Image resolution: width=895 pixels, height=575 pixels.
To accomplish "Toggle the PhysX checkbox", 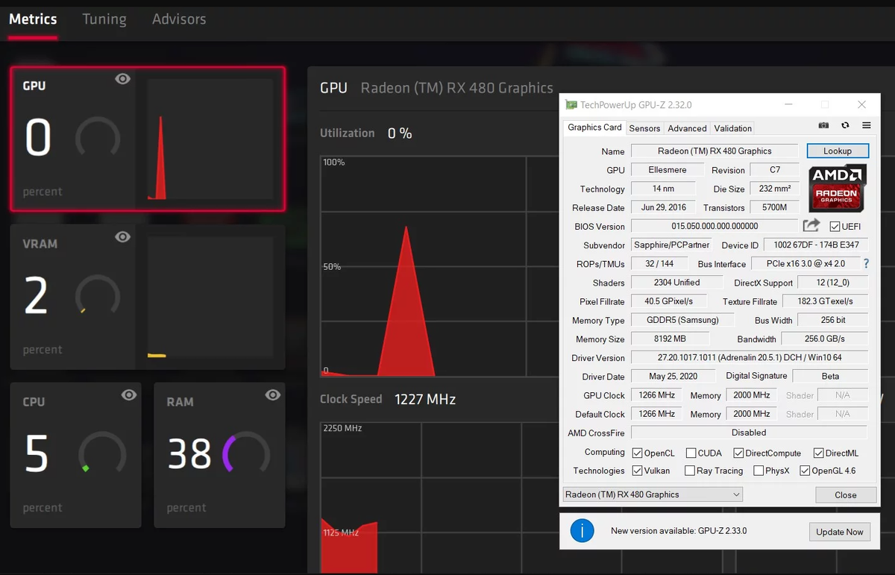I will click(x=759, y=471).
